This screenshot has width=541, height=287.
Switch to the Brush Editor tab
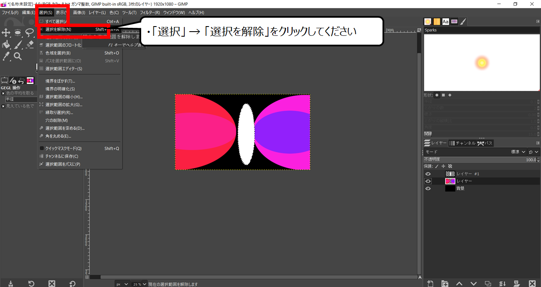click(463, 21)
